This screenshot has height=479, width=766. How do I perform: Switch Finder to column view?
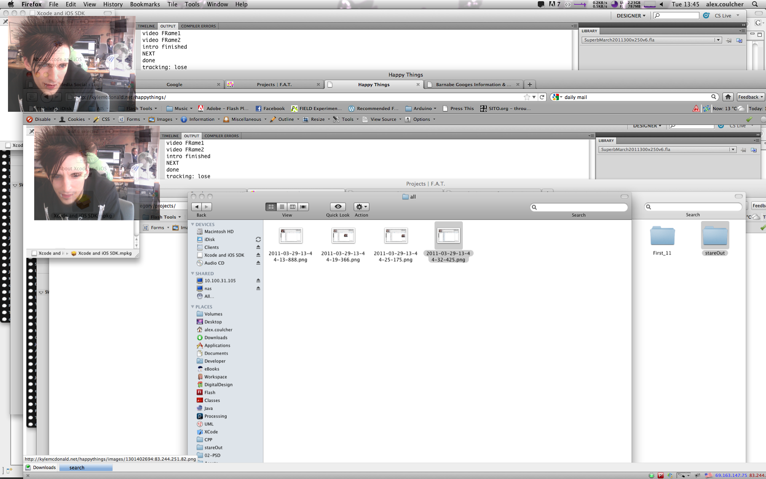pos(292,207)
